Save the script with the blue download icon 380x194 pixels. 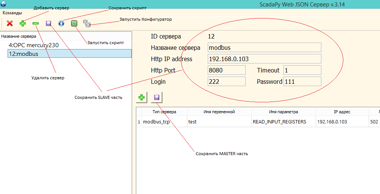tap(61, 23)
